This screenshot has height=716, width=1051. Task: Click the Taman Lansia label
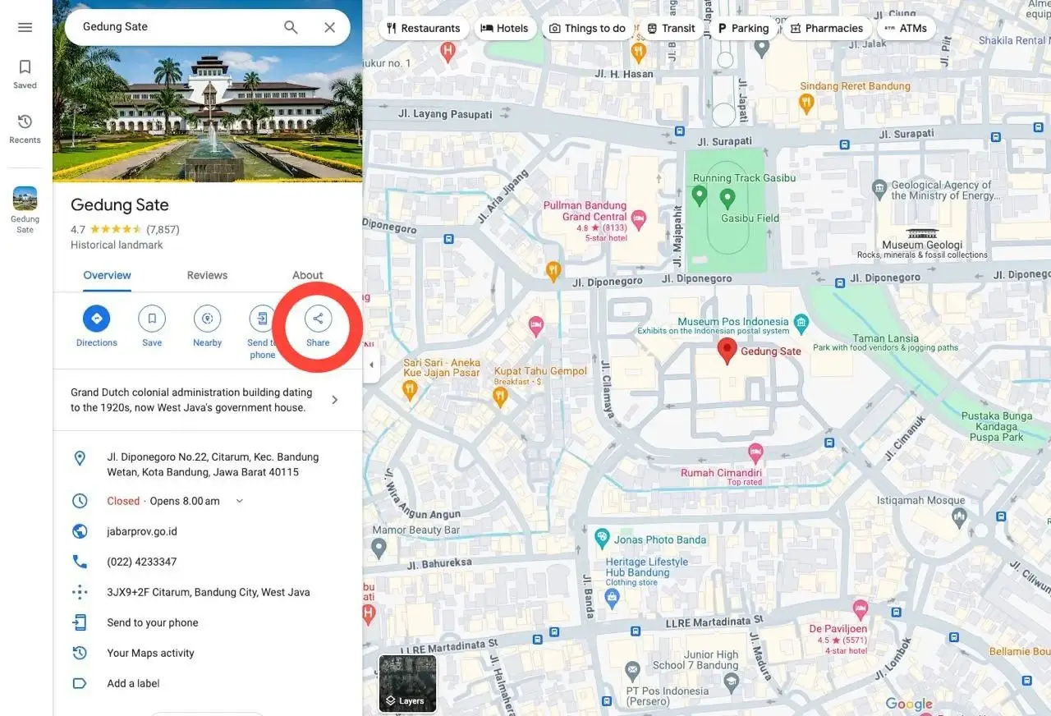886,338
